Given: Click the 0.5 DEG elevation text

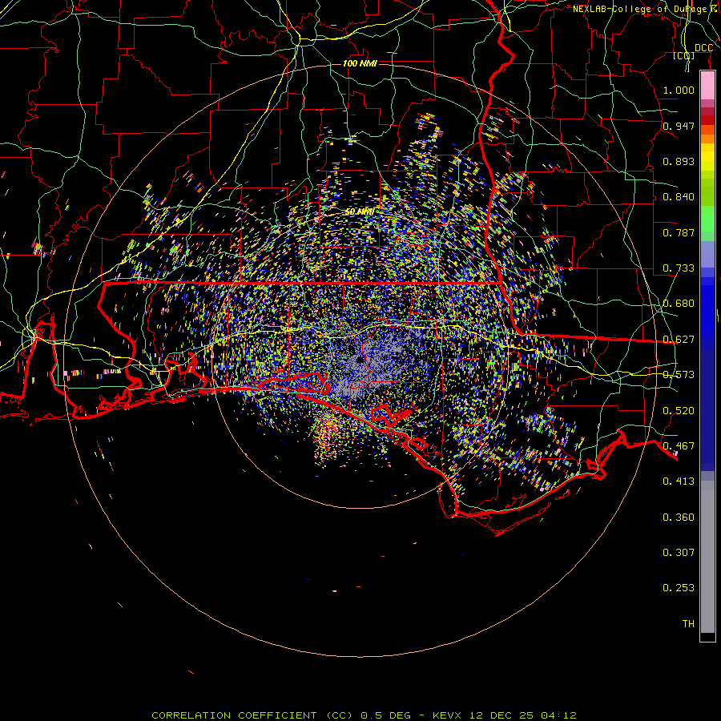Looking at the screenshot, I should 386,715.
